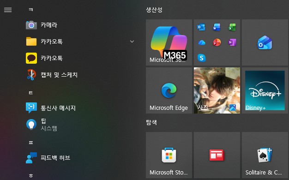Click the 캡처 및 스케치 app name text
The image size is (289, 180).
(x=59, y=75)
